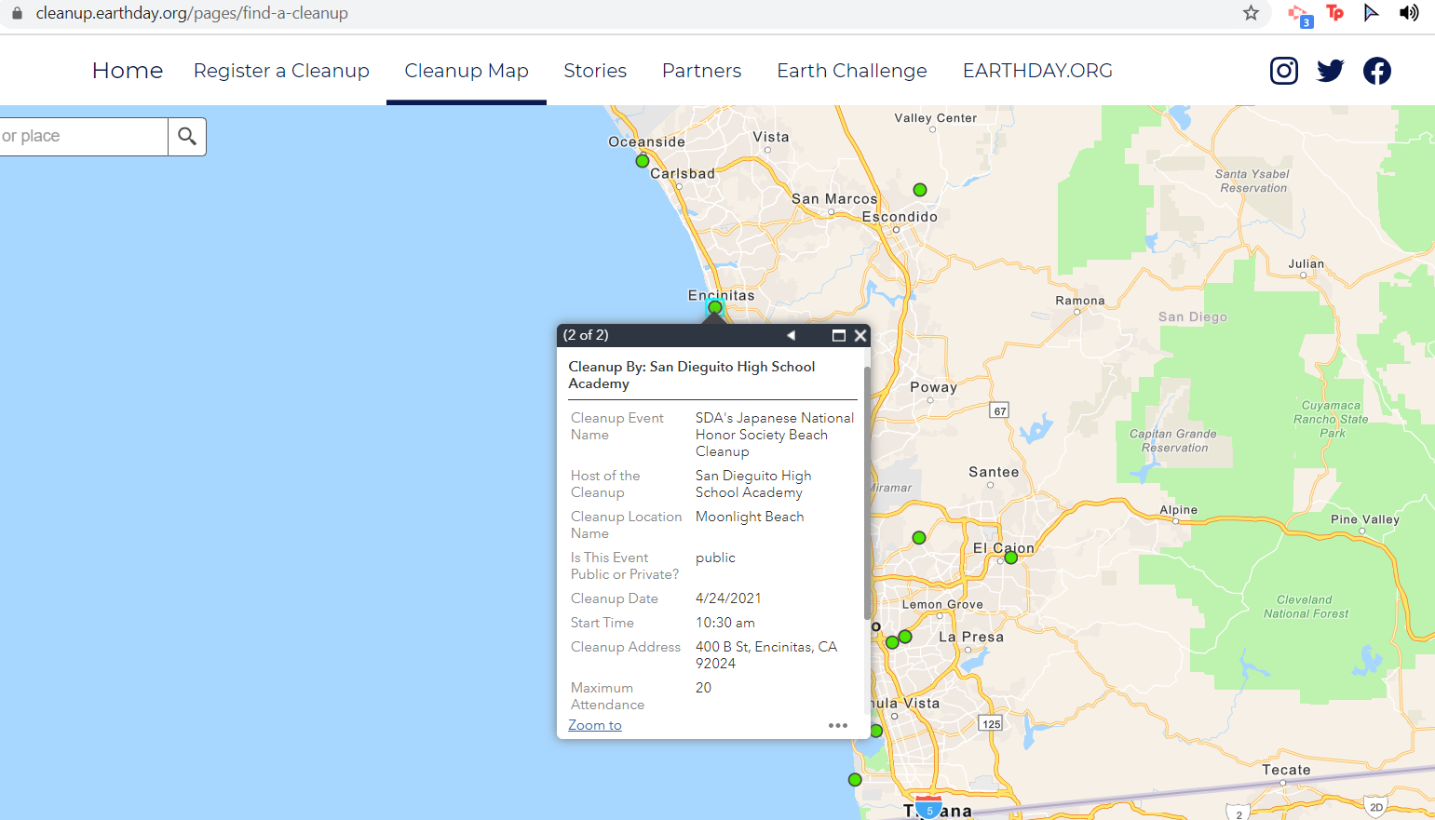1435x820 pixels.
Task: Open popup more options ellipsis
Action: [838, 725]
